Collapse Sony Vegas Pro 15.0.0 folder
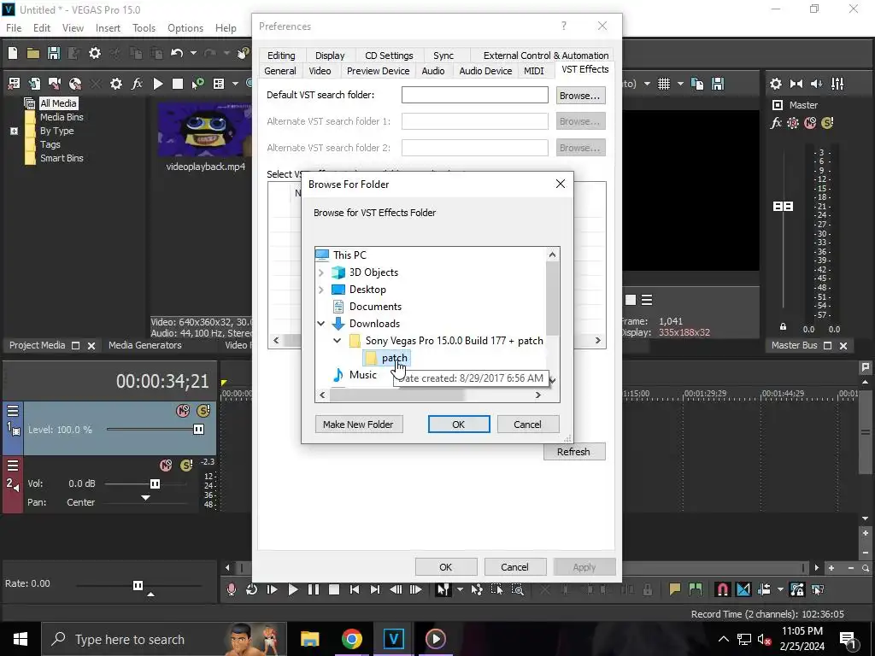The image size is (875, 656). 338,340
